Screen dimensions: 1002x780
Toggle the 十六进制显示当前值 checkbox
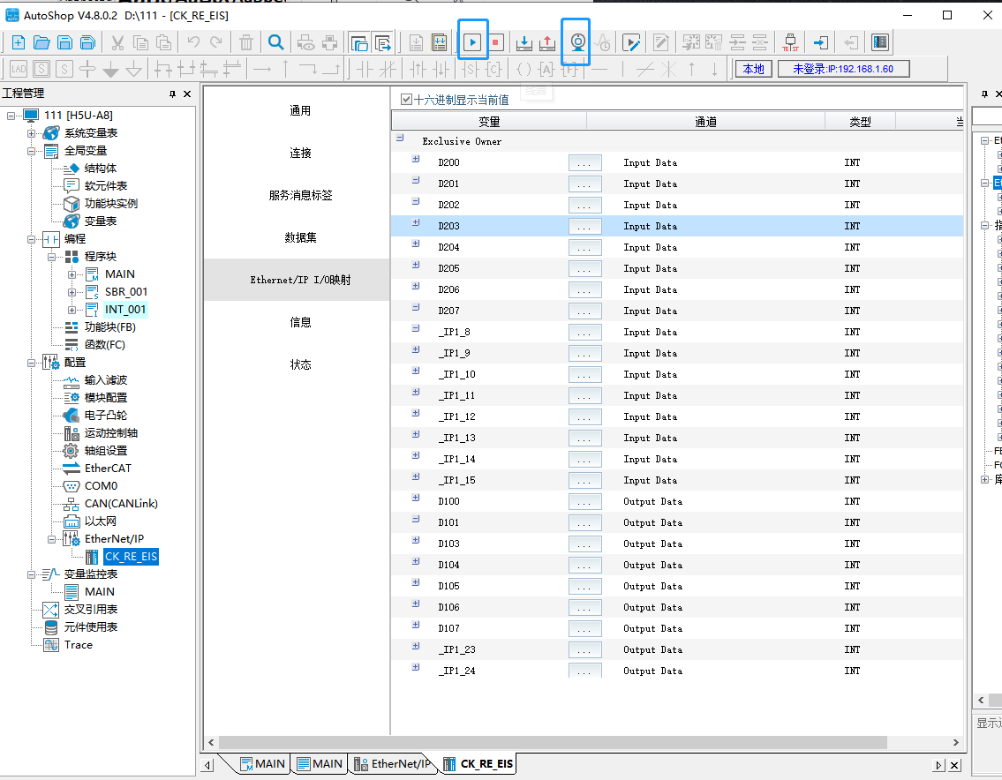click(406, 100)
